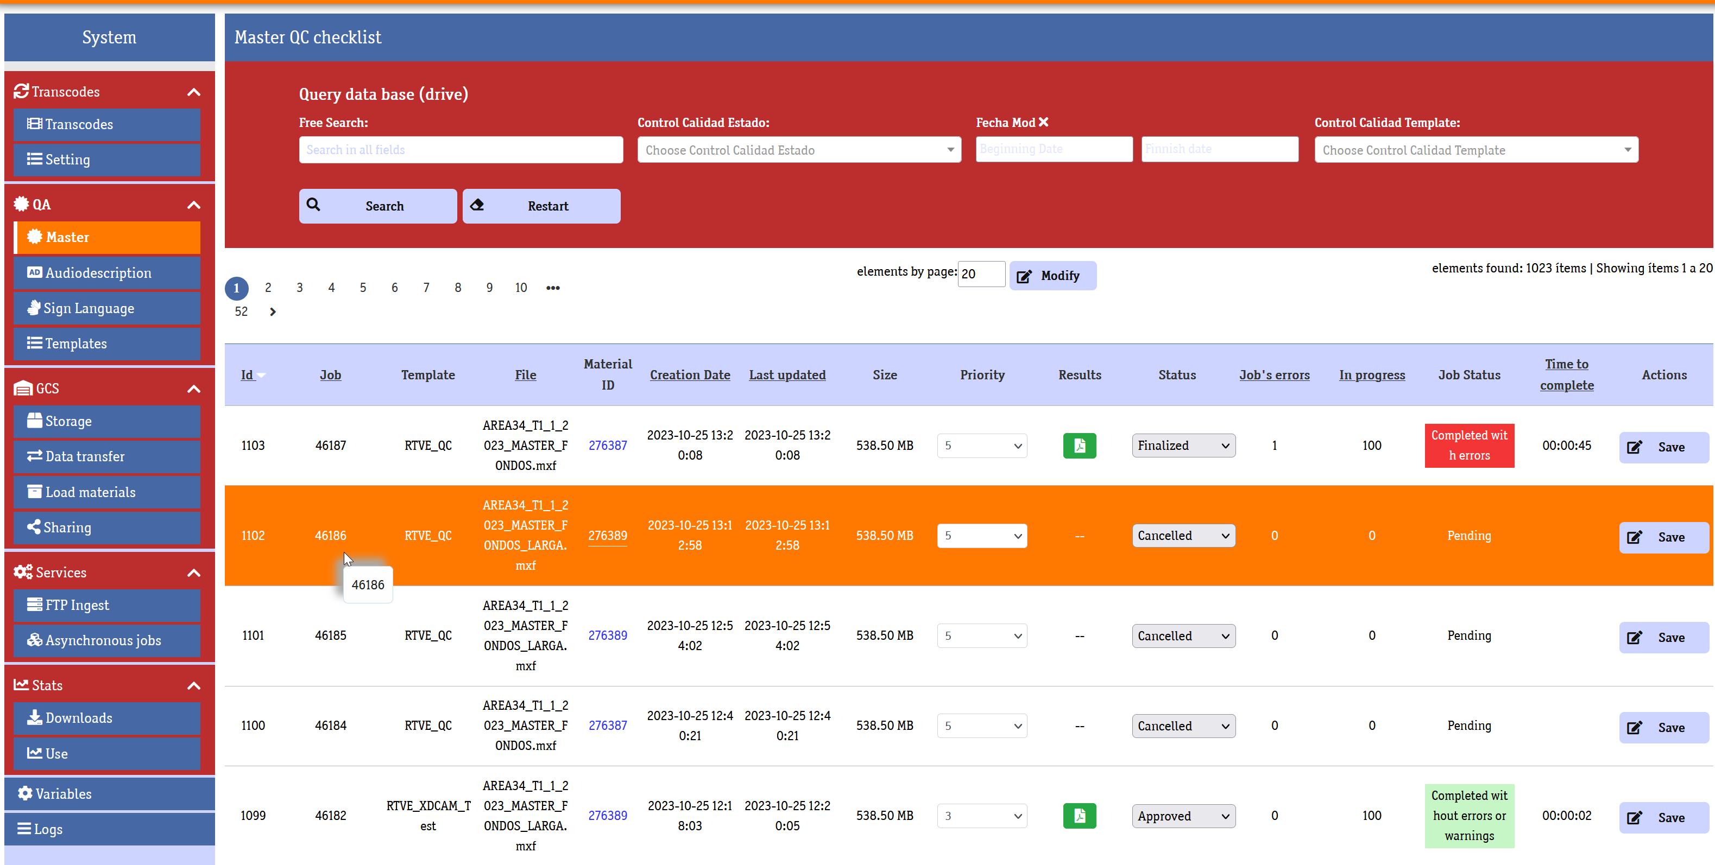Sort by Id column

pyautogui.click(x=247, y=376)
